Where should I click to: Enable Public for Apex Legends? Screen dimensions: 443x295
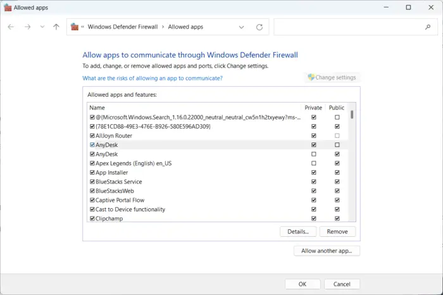[337, 163]
